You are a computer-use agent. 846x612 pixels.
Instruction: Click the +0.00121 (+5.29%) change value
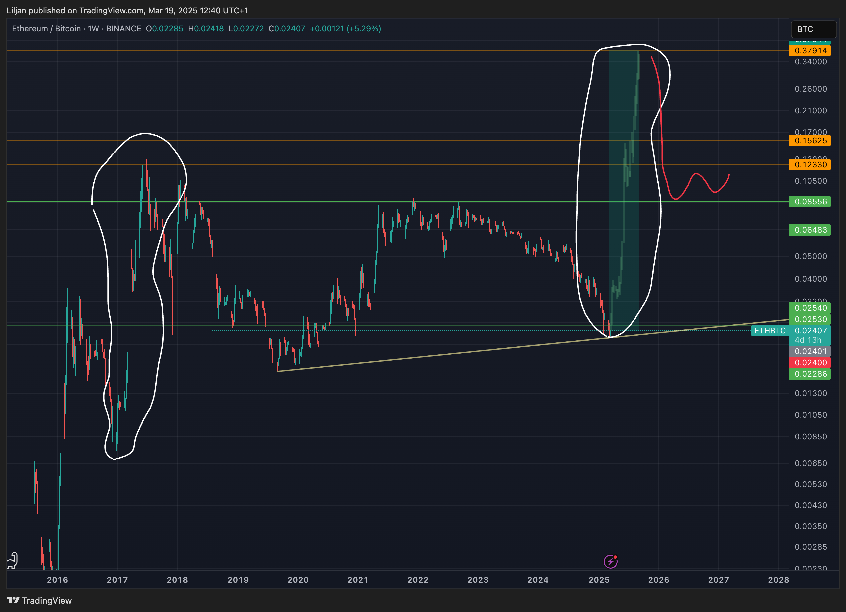345,29
